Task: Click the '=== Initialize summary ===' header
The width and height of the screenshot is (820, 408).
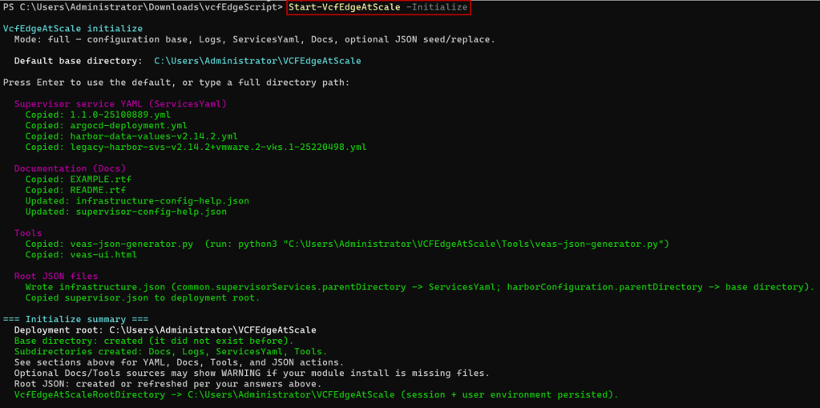Action: click(75, 320)
